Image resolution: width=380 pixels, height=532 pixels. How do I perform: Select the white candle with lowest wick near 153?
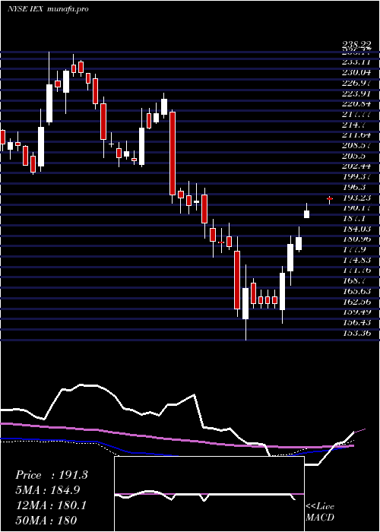(245, 303)
